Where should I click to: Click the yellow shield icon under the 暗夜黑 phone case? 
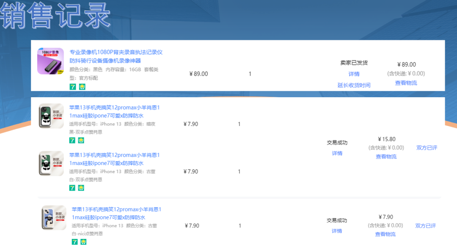coord(81,140)
